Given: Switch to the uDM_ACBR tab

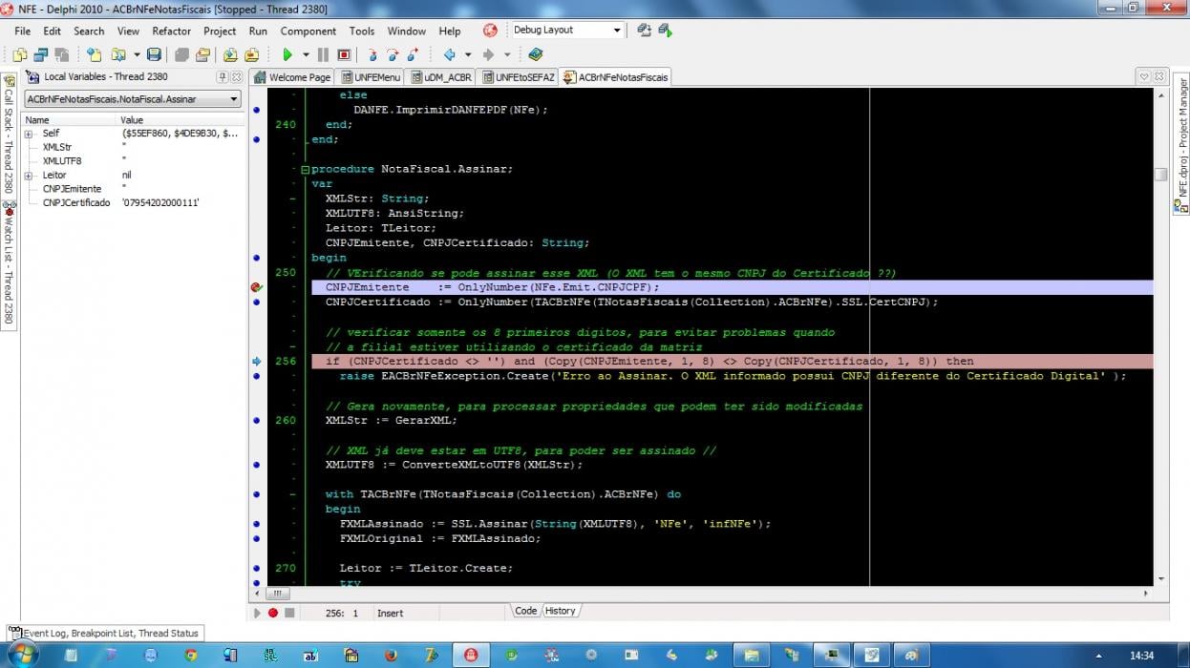Looking at the screenshot, I should (x=441, y=77).
